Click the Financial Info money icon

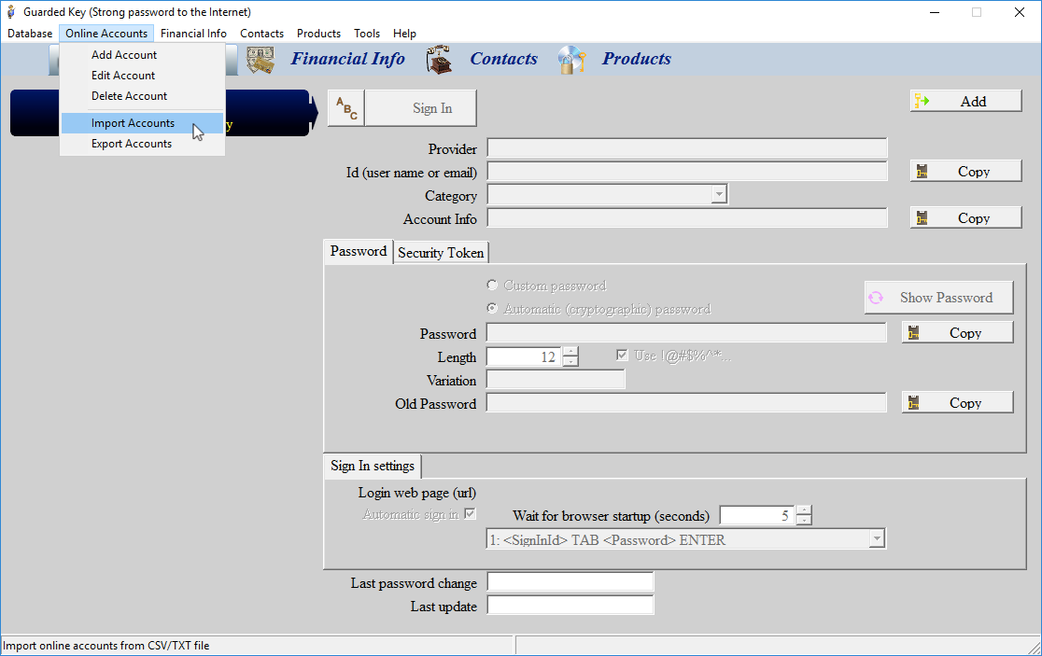coord(260,60)
